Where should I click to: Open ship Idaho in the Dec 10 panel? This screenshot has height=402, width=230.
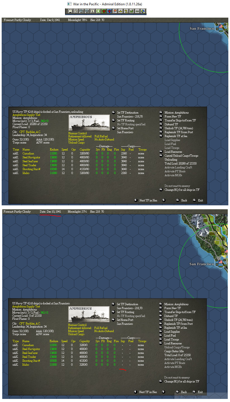click(26, 365)
